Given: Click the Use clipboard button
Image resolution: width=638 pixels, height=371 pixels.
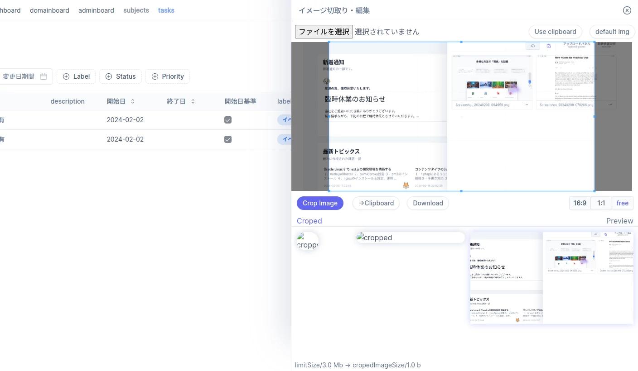Looking at the screenshot, I should coord(555,32).
